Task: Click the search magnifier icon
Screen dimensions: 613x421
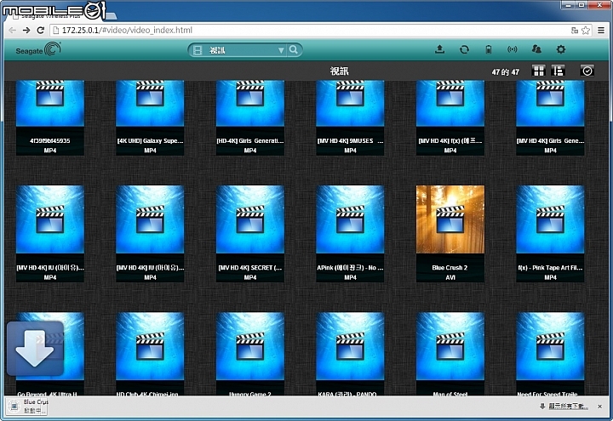Action: [x=294, y=50]
